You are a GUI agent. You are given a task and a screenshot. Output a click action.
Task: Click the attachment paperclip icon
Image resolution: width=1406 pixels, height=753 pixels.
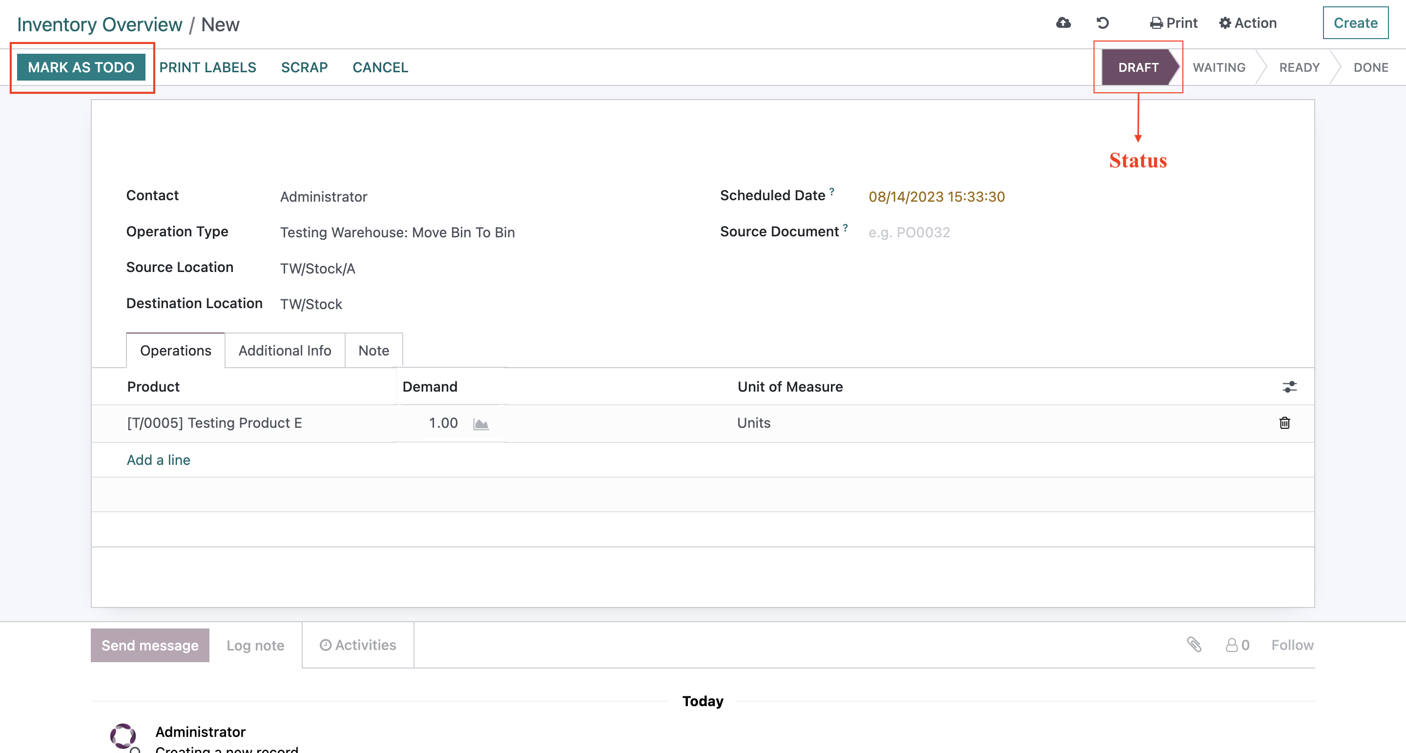coord(1194,645)
